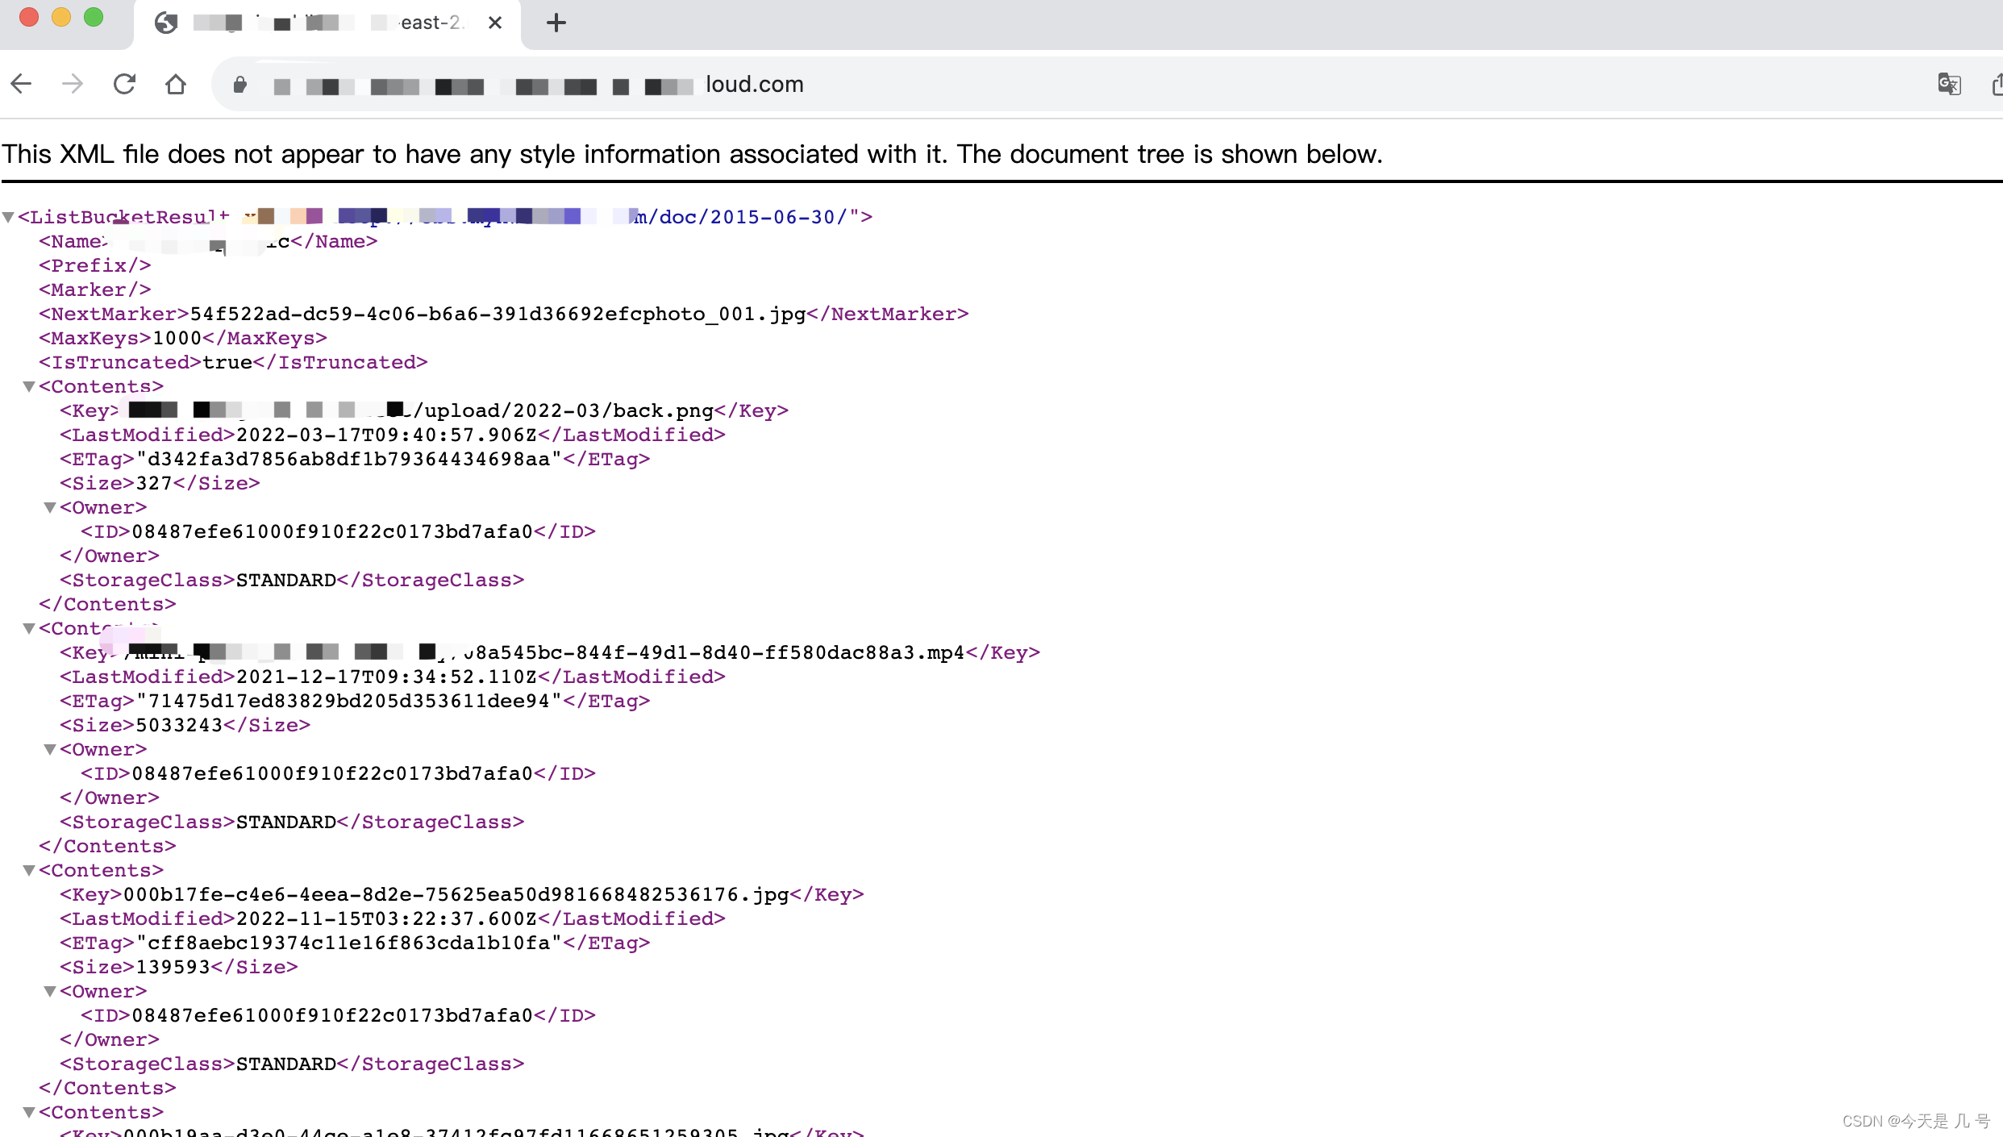Open a new tab with plus button
This screenshot has height=1137, width=2003.
[556, 23]
